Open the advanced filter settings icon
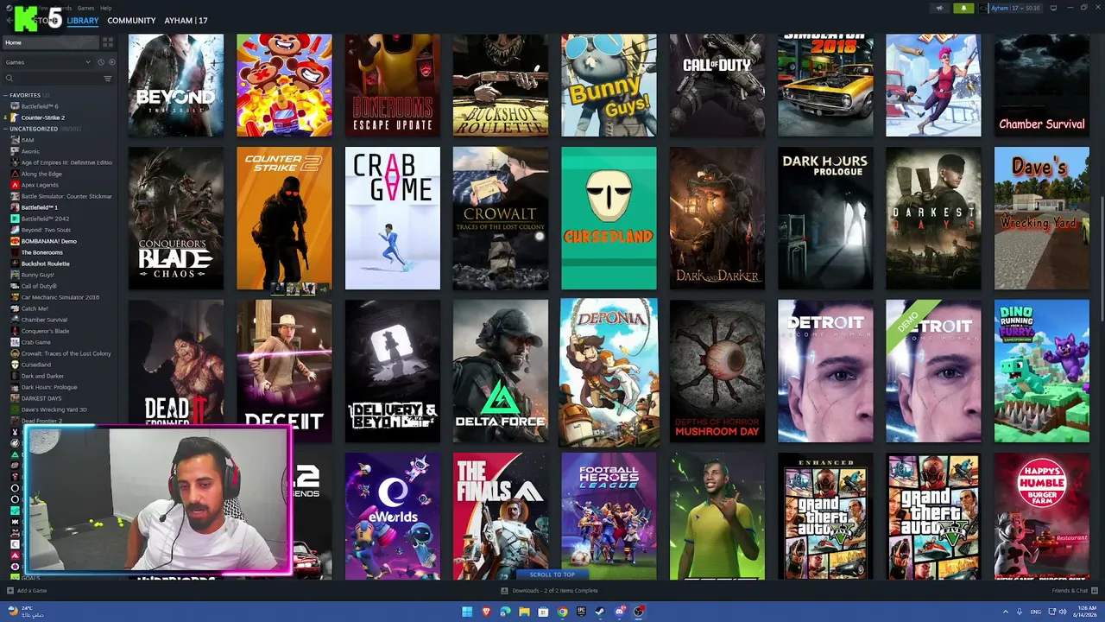 tap(108, 79)
